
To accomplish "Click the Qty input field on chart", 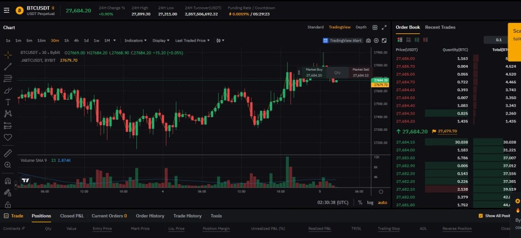I will (x=337, y=72).
